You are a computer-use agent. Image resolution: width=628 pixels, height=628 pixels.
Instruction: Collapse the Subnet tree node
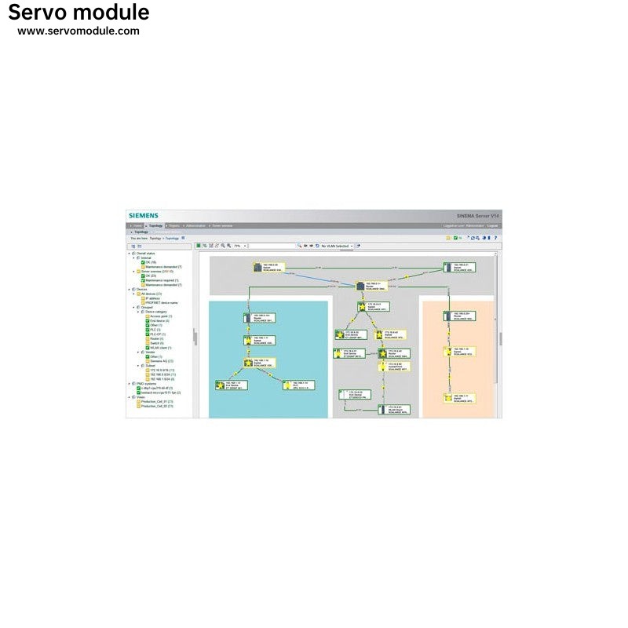[138, 366]
